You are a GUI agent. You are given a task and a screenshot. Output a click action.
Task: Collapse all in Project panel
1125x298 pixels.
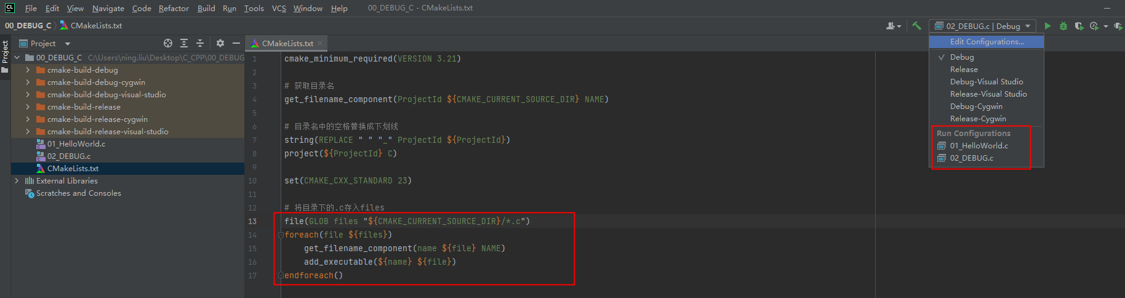(x=199, y=43)
